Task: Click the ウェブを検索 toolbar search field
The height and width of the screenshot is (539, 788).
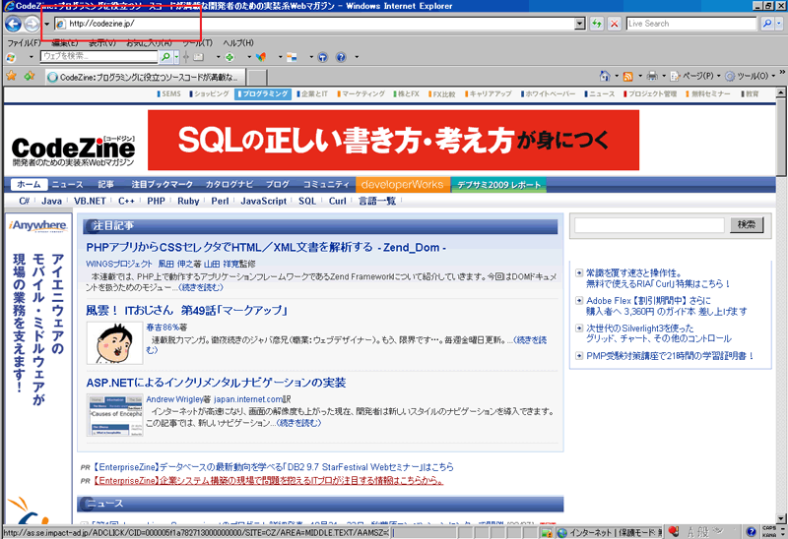Action: pos(99,57)
